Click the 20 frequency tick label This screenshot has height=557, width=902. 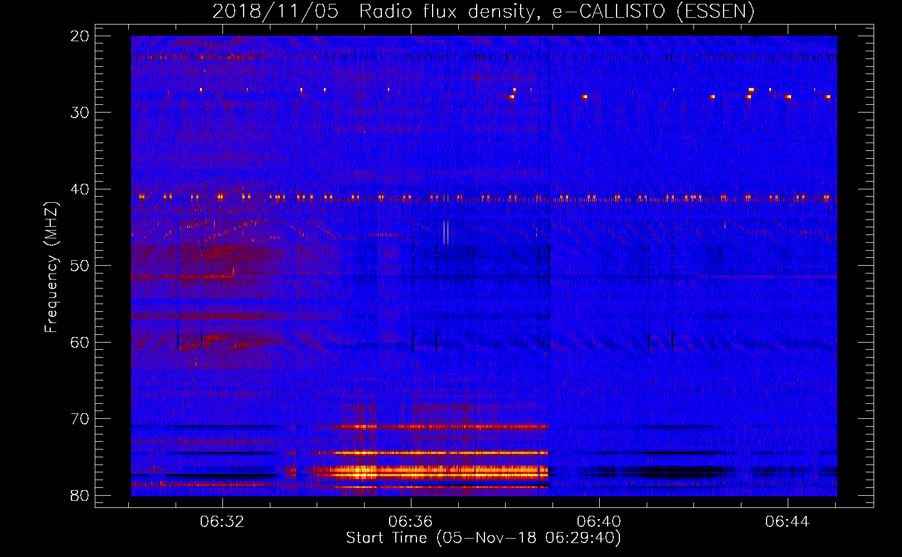point(80,36)
